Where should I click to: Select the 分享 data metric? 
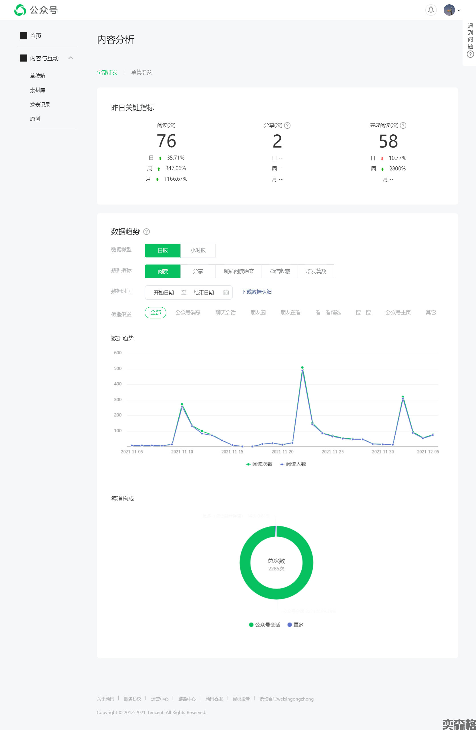pyautogui.click(x=198, y=271)
